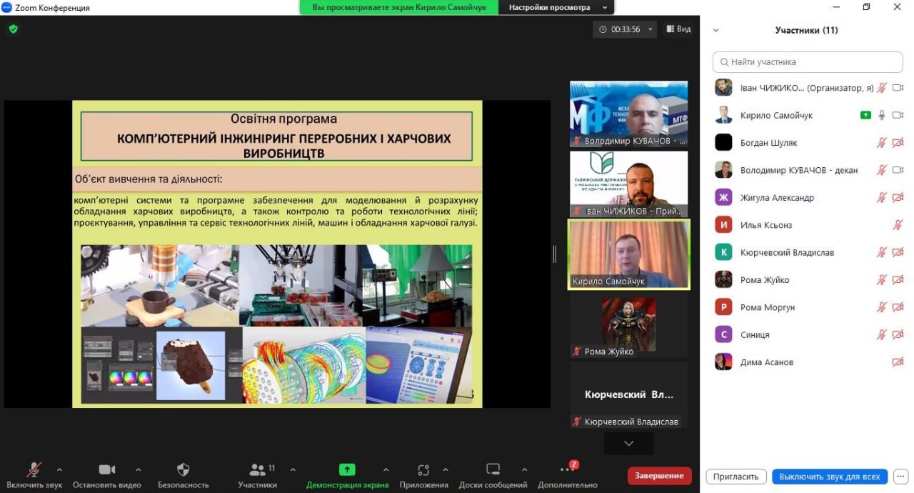The image size is (914, 493).
Task: Focus the Найти участника search field
Action: [x=808, y=62]
